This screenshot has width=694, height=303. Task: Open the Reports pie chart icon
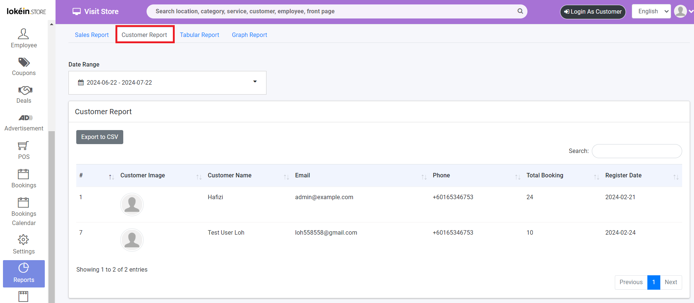tap(24, 268)
